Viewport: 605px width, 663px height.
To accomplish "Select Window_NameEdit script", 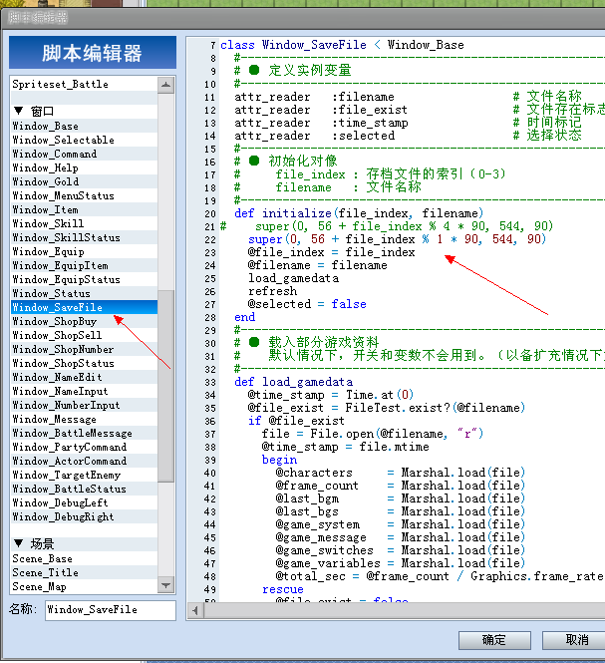I will coord(84,377).
